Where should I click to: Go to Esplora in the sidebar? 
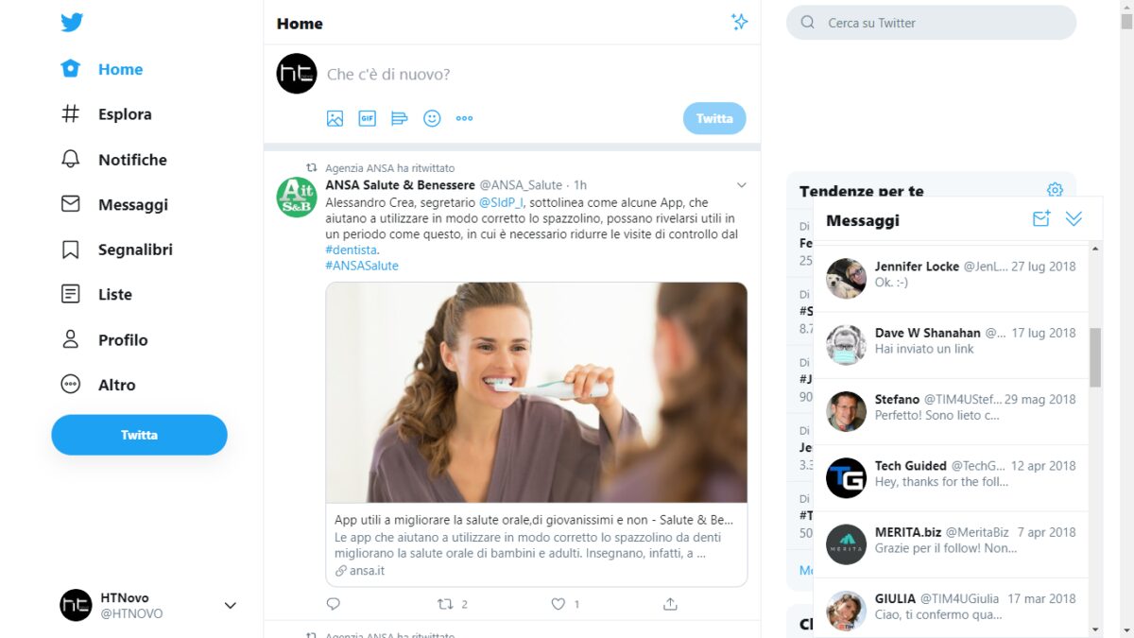[124, 113]
